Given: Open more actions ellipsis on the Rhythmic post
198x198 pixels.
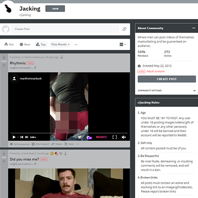Looking at the screenshot, I should pos(78,144).
